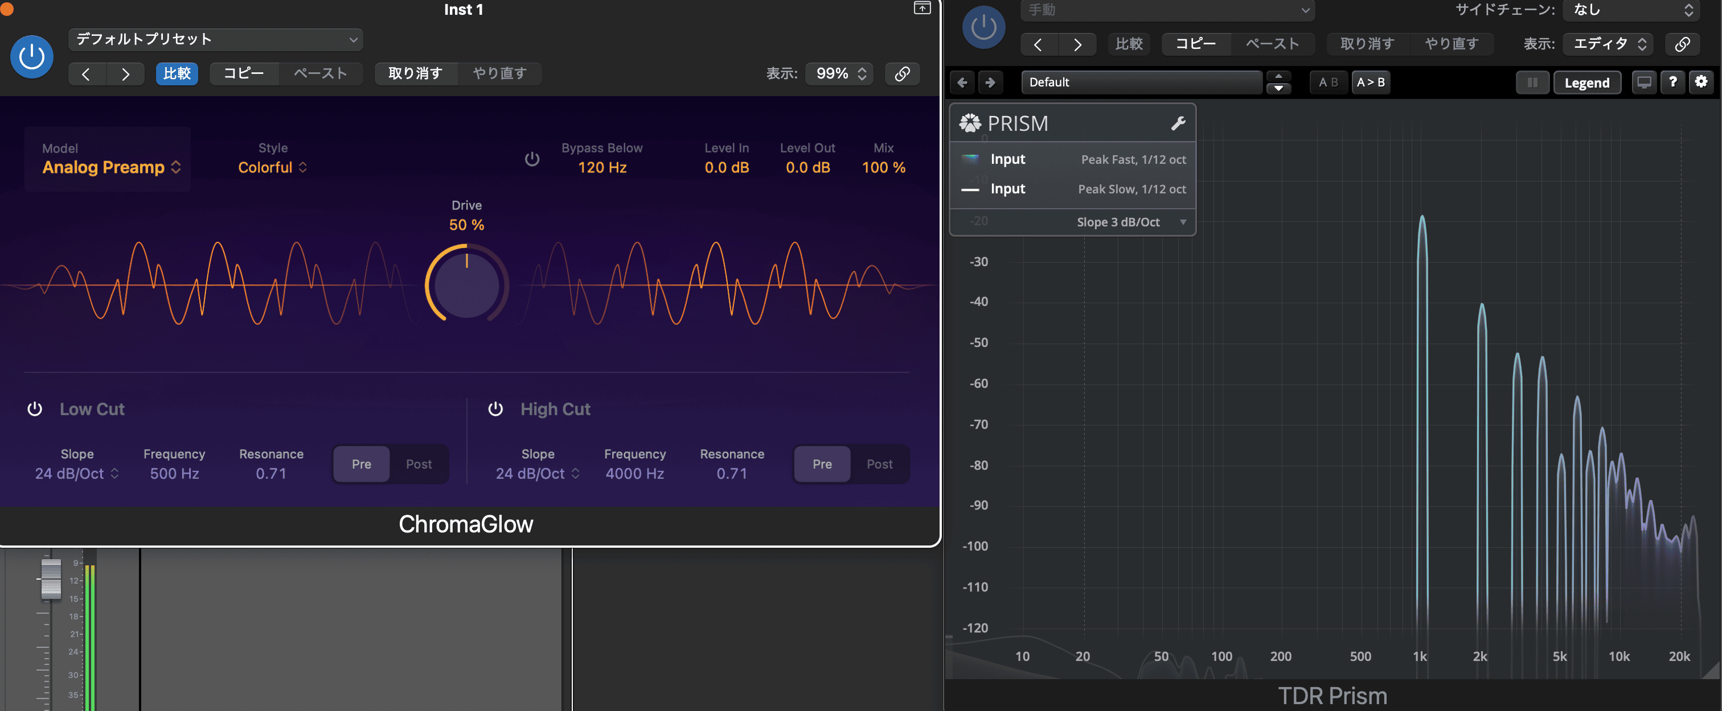This screenshot has height=711, width=1722.
Task: Click A > B copy button
Action: click(1371, 82)
